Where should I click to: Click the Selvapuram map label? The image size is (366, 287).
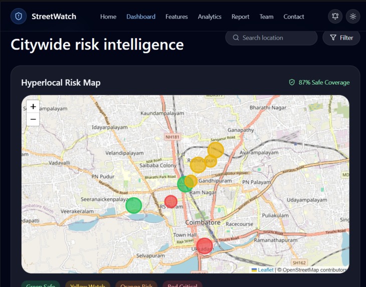(x=150, y=256)
